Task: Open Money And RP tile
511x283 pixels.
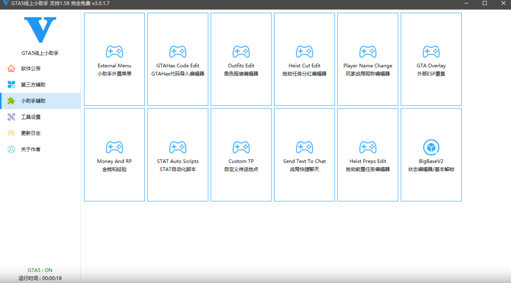Action: tap(114, 155)
